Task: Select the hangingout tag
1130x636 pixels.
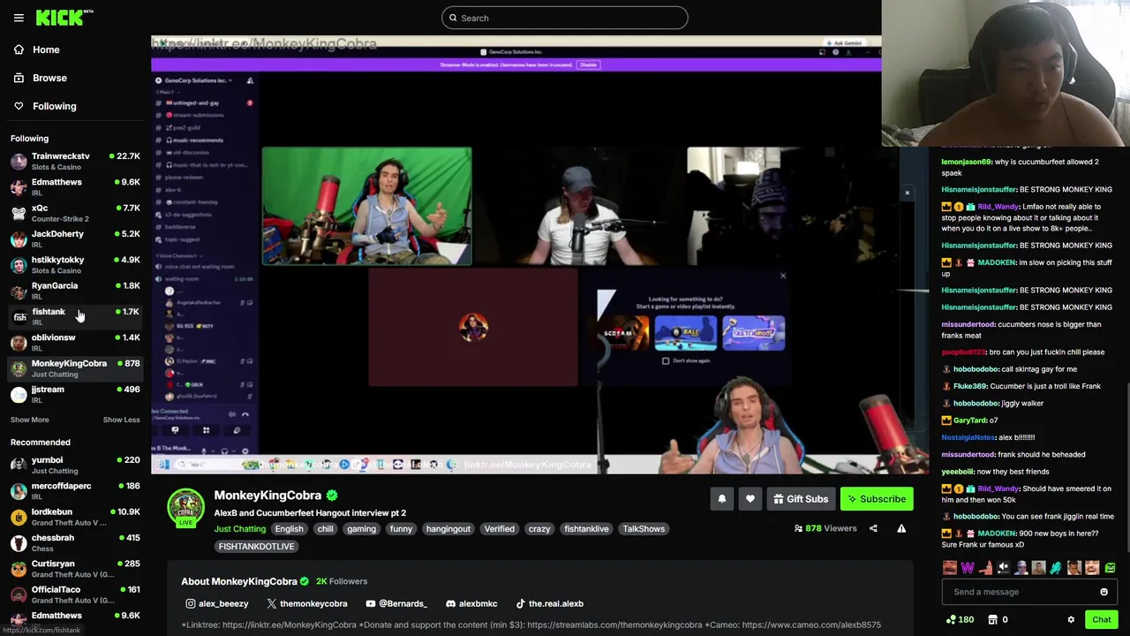Action: point(448,529)
